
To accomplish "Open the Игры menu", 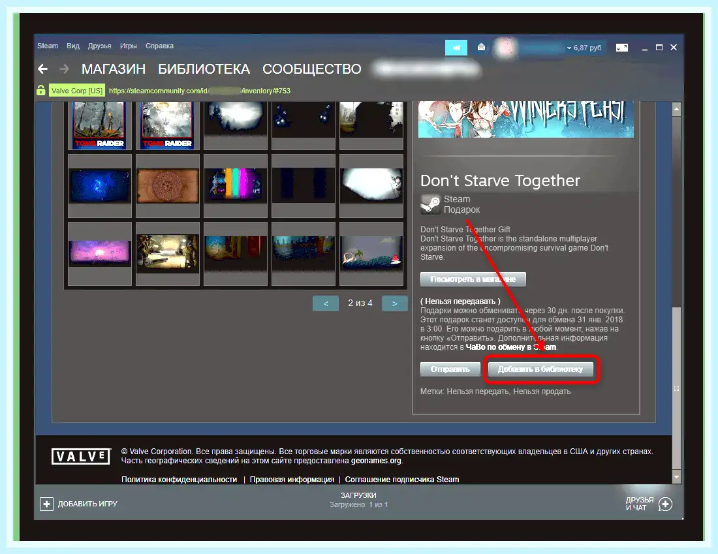I will pos(128,46).
